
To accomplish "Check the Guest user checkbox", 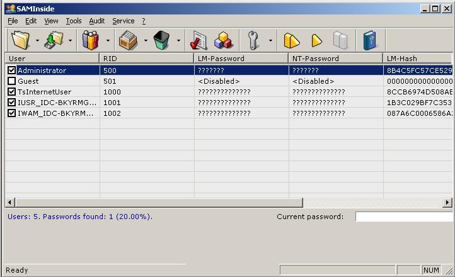I will tap(11, 81).
